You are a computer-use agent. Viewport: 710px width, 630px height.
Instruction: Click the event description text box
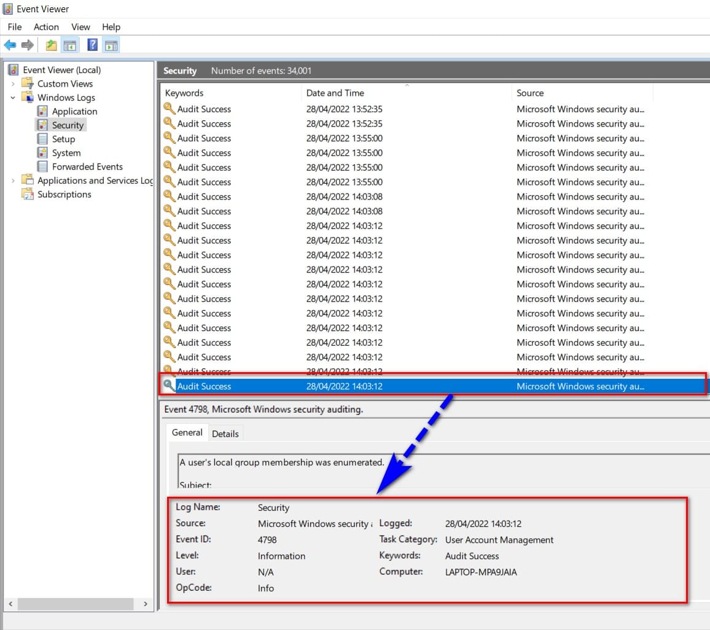coord(443,471)
